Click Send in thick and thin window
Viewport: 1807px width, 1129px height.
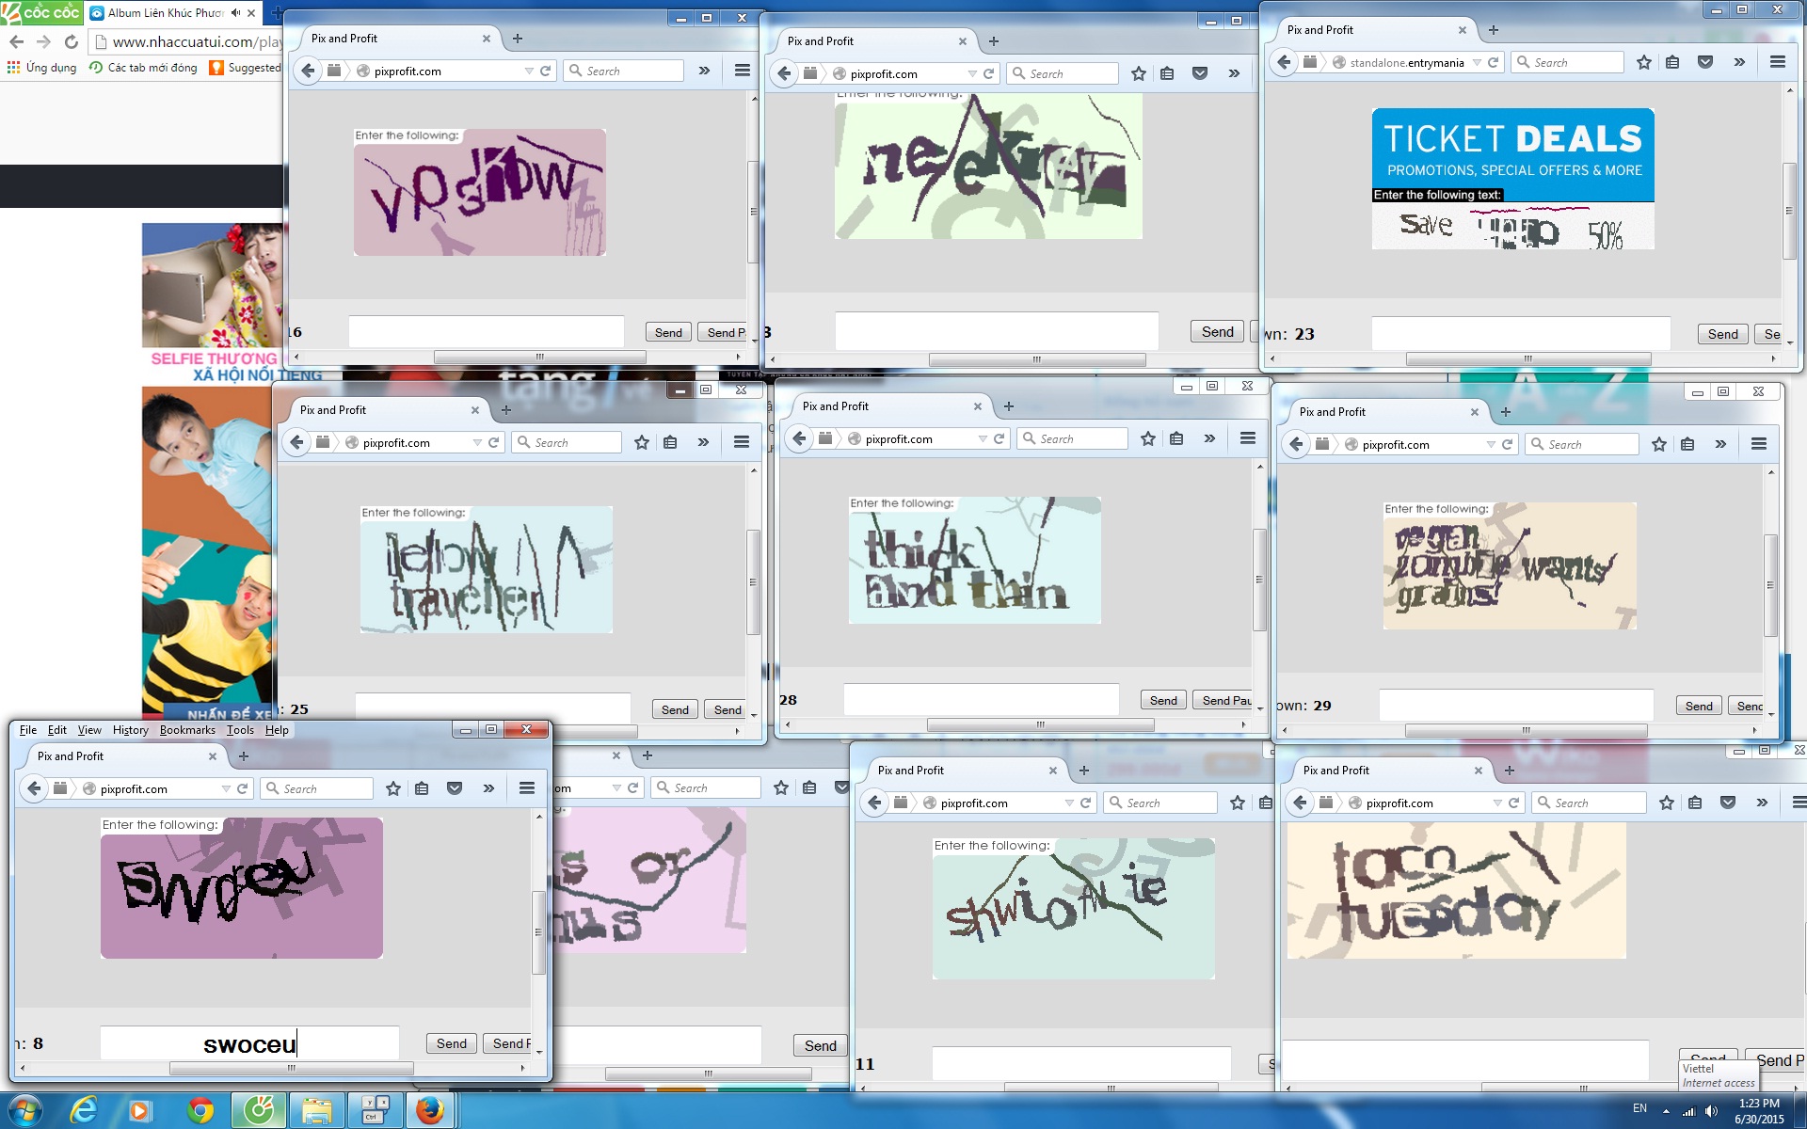pyautogui.click(x=1163, y=700)
